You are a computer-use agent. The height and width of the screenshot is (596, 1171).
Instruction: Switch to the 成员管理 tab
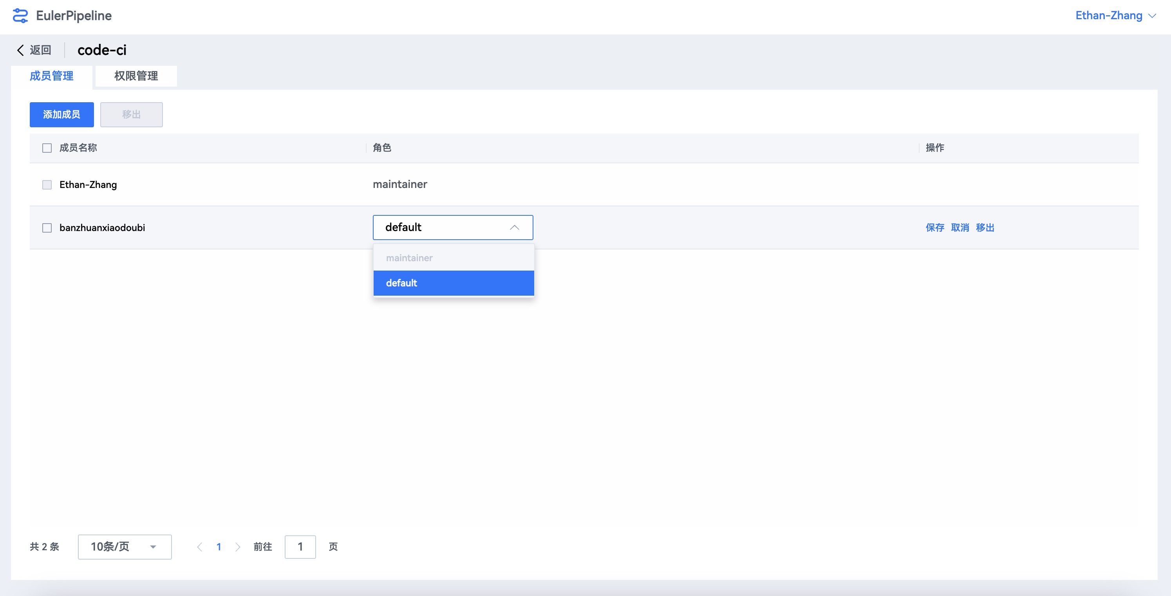[x=51, y=76]
